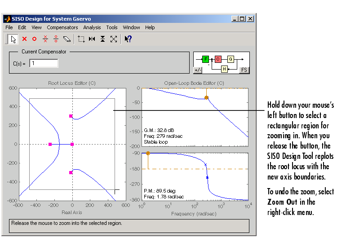This screenshot has height=237, width=337.
Task: Click the context help question-mark tool
Action: pyautogui.click(x=128, y=39)
